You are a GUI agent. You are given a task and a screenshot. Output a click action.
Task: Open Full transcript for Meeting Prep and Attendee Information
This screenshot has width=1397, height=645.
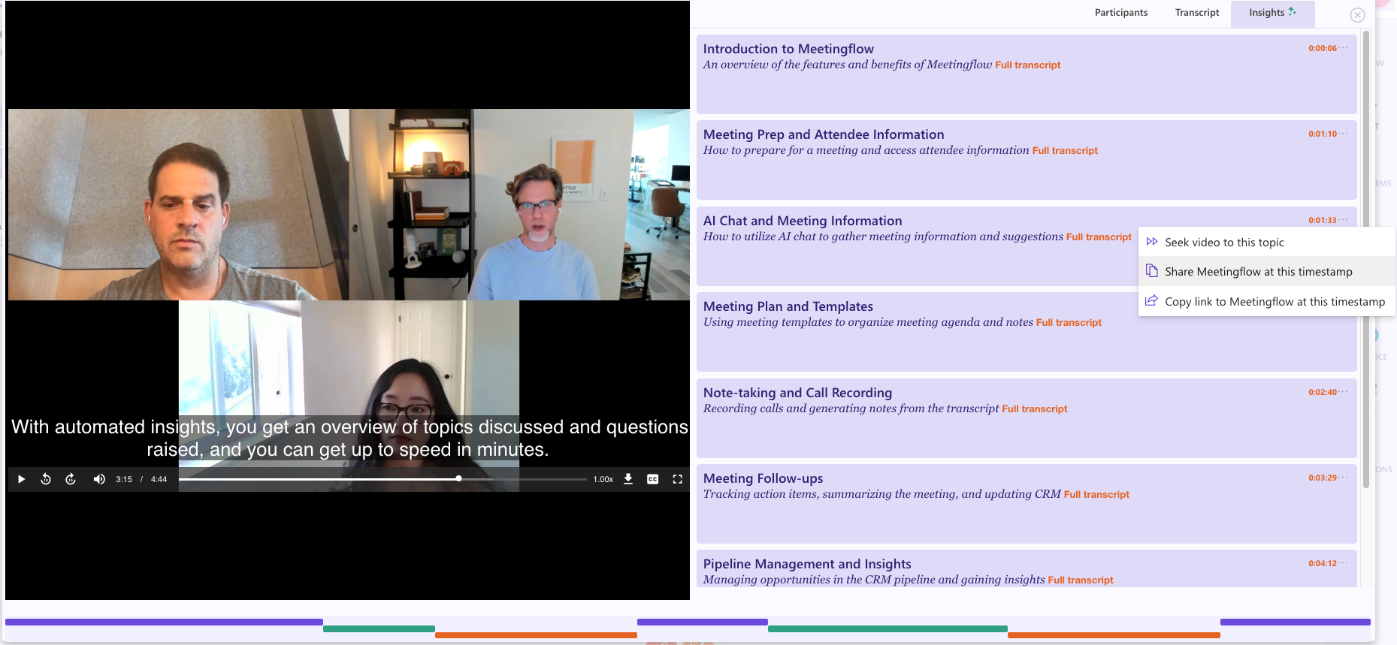tap(1065, 151)
